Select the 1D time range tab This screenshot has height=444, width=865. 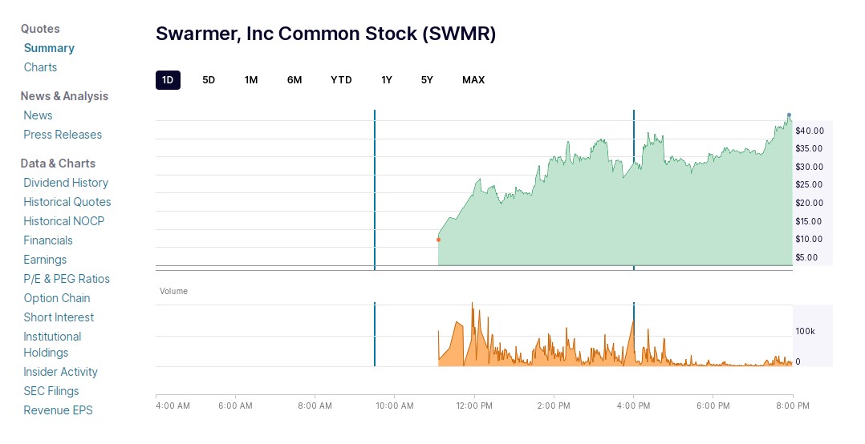point(168,80)
